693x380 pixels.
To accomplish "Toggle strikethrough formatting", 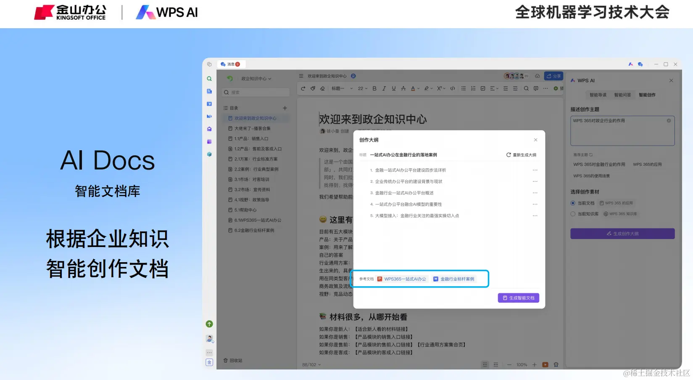I will [403, 88].
